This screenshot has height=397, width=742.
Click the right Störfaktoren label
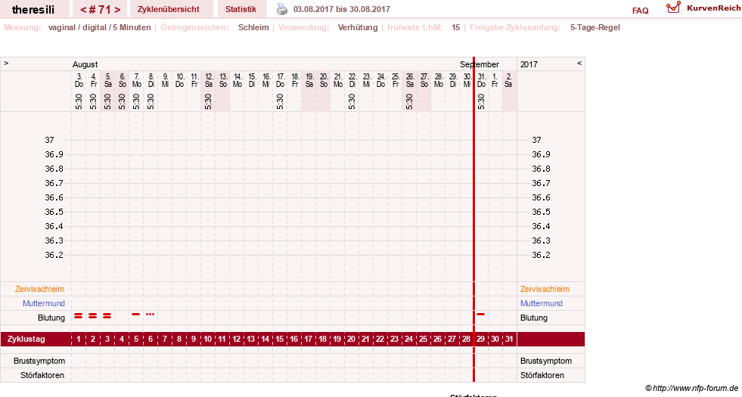point(542,375)
